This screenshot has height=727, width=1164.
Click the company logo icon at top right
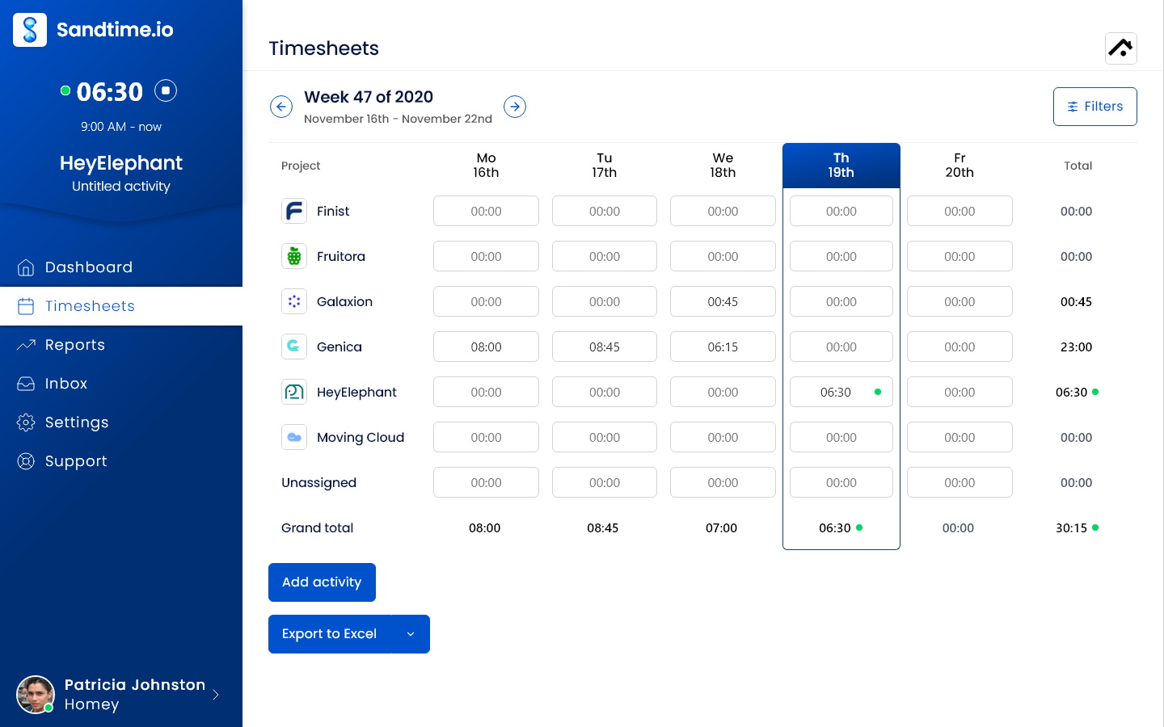(x=1120, y=48)
